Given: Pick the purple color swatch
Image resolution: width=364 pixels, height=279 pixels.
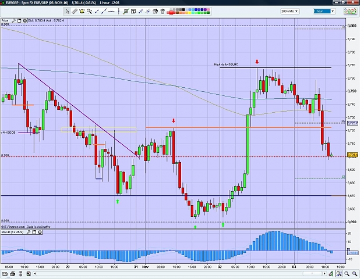Looking at the screenshot, I should [205, 9].
